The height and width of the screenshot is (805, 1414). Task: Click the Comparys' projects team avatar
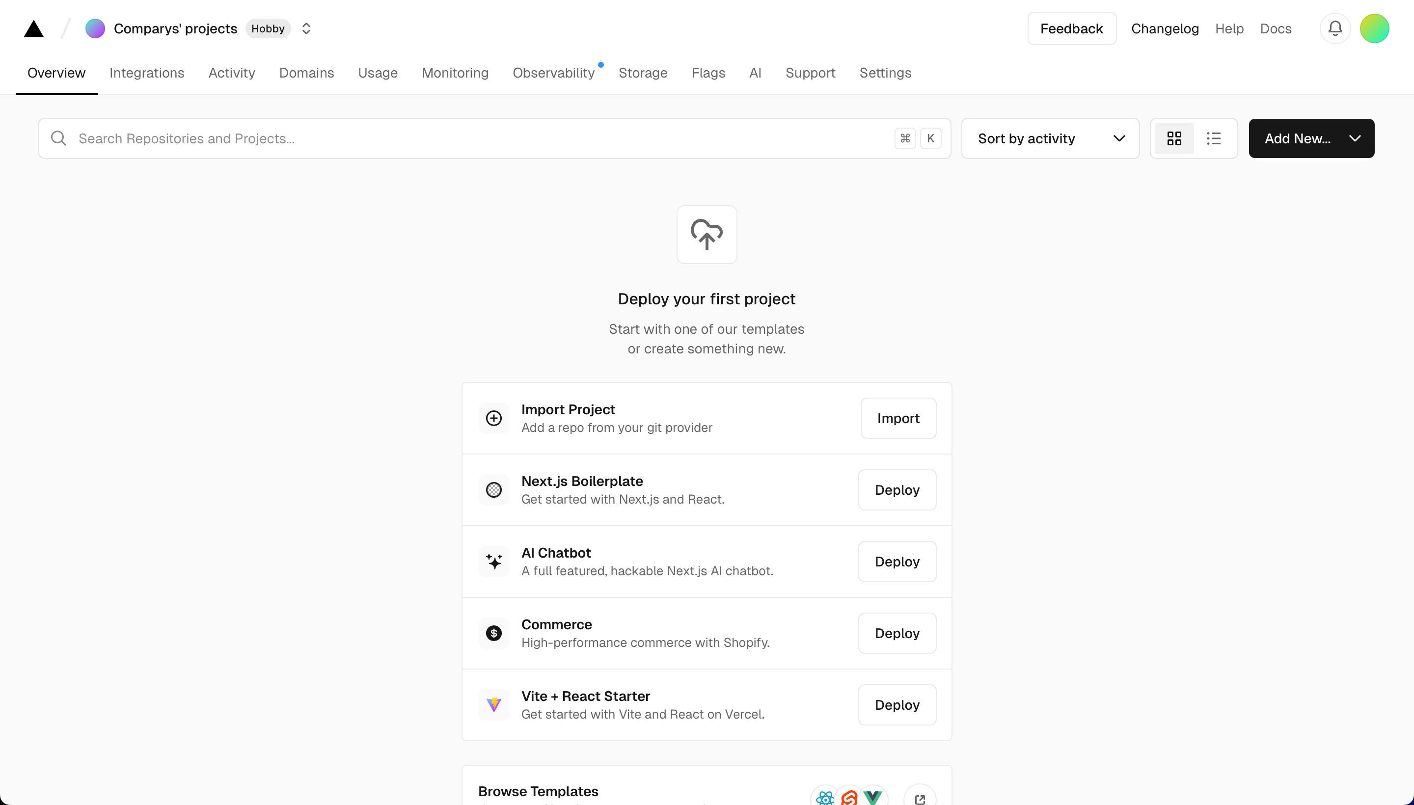tap(95, 28)
